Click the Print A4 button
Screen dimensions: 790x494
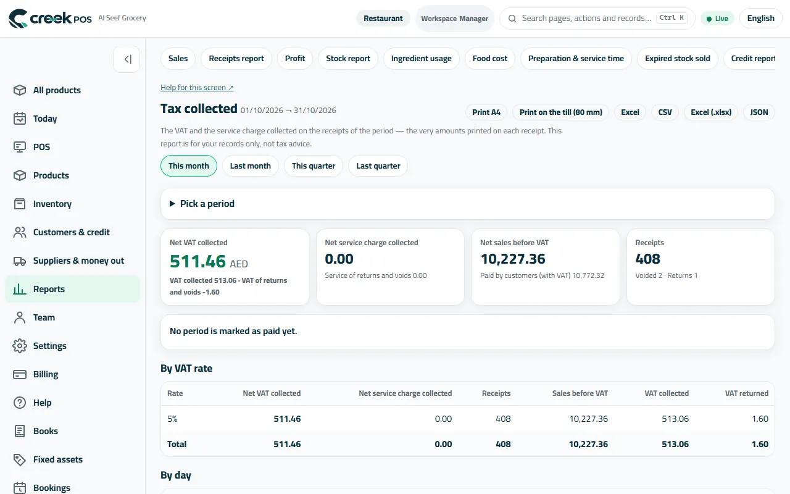click(486, 112)
